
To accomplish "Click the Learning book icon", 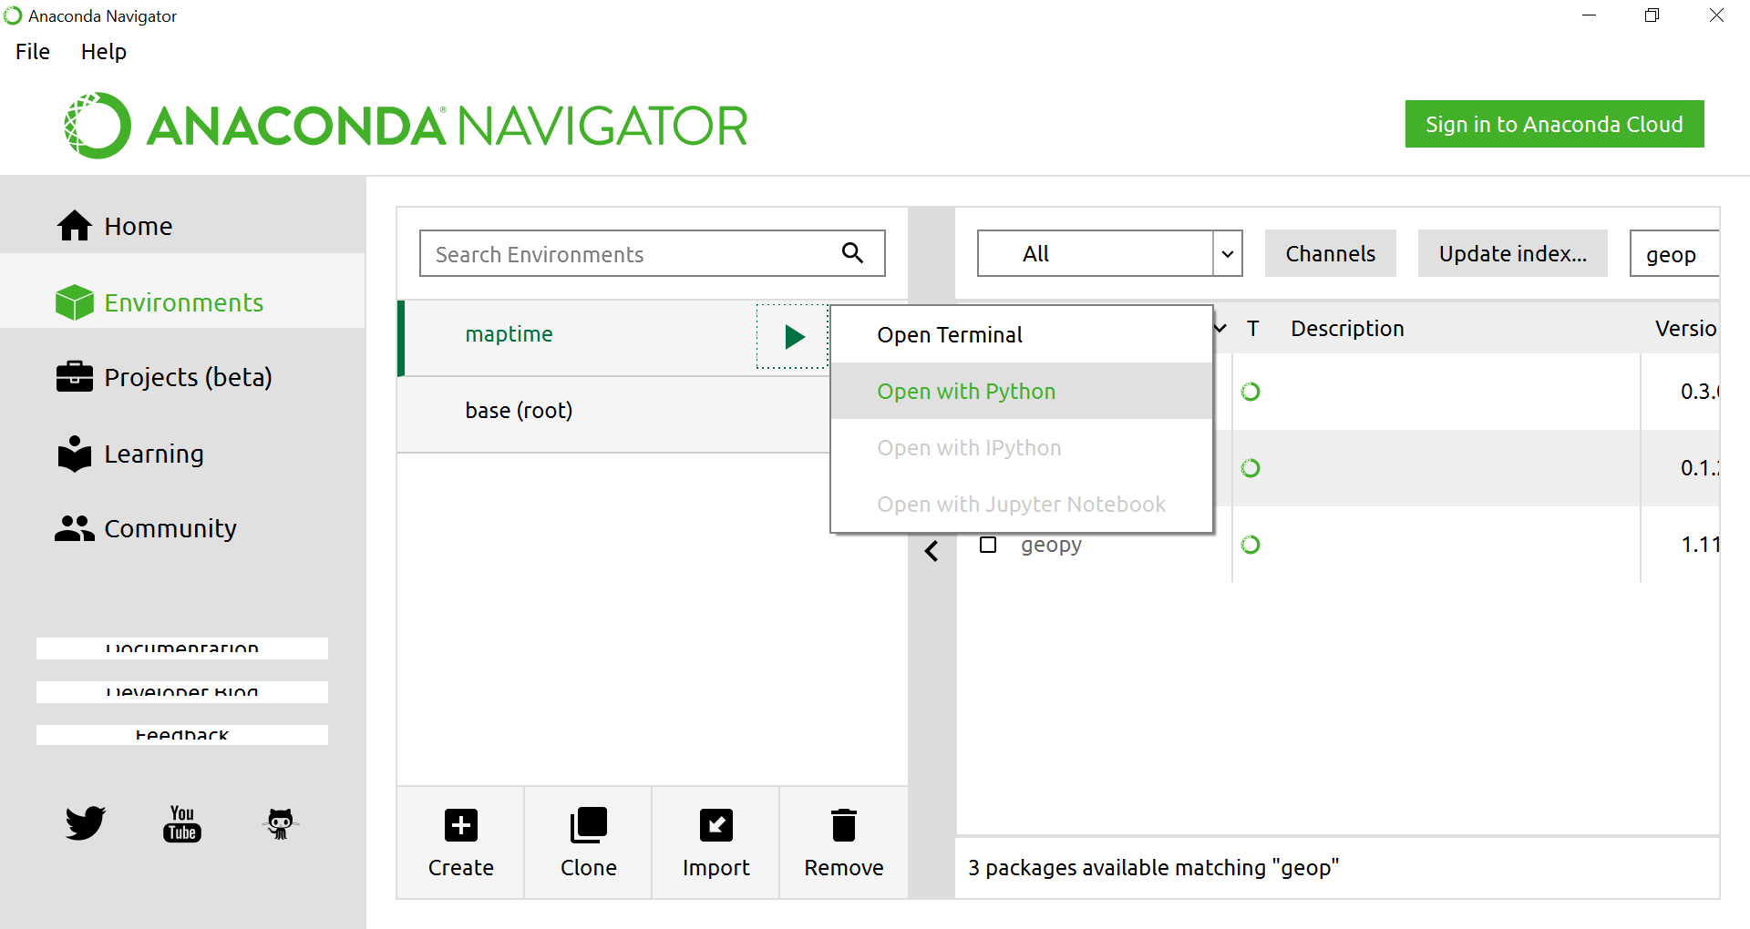I will coord(75,453).
